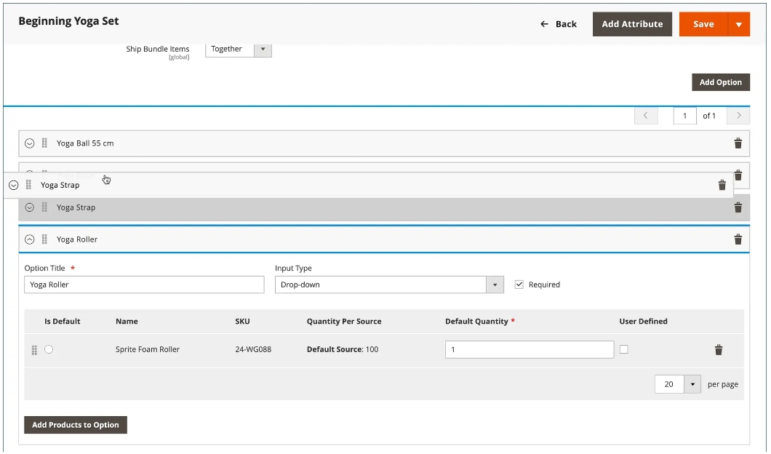
Task: Set Sprite Foam Roller as default
Action: coord(49,349)
